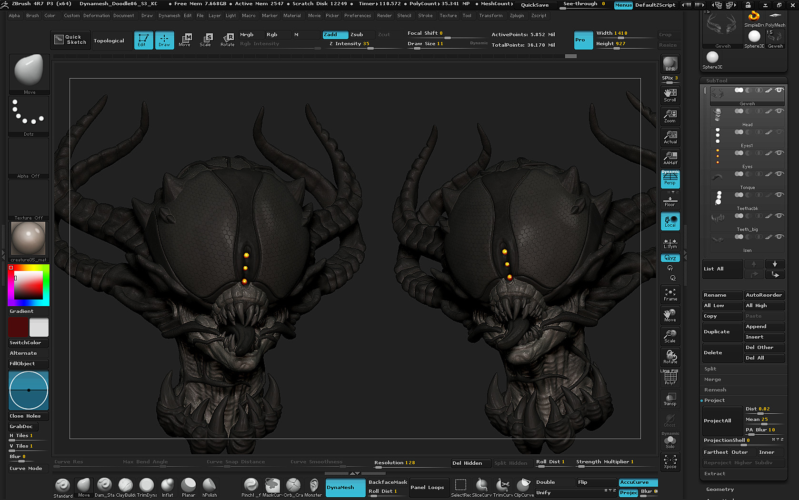Open the Preferences menu

[358, 16]
